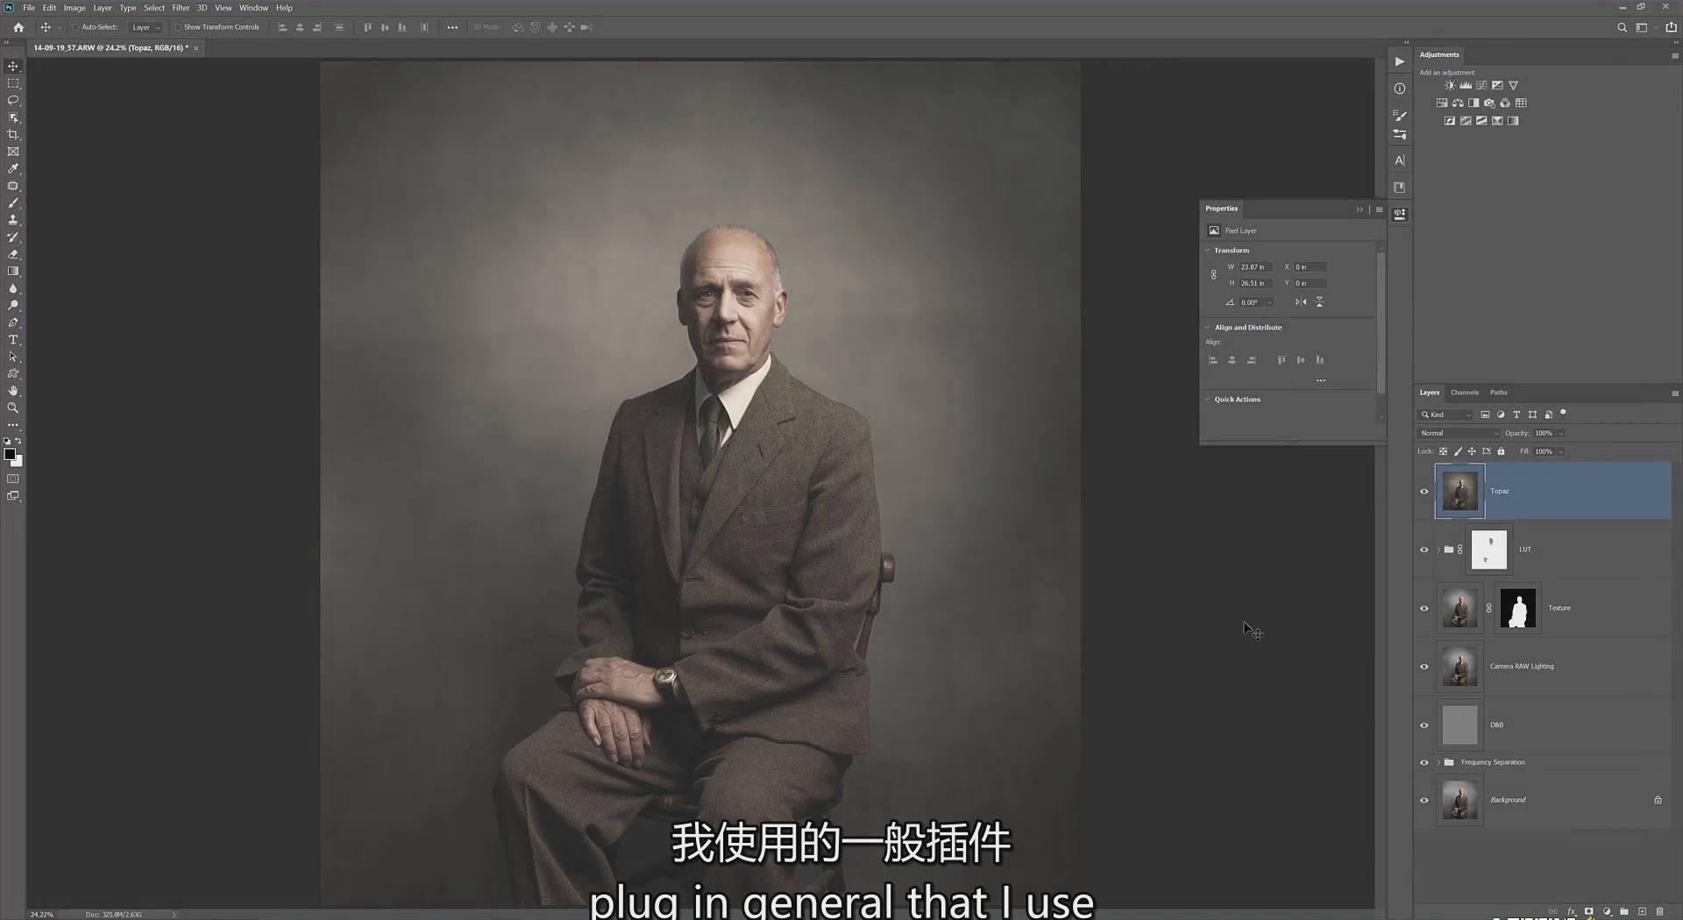Viewport: 1683px width, 920px height.
Task: Select the Clone Stamp tool
Action: click(x=13, y=220)
